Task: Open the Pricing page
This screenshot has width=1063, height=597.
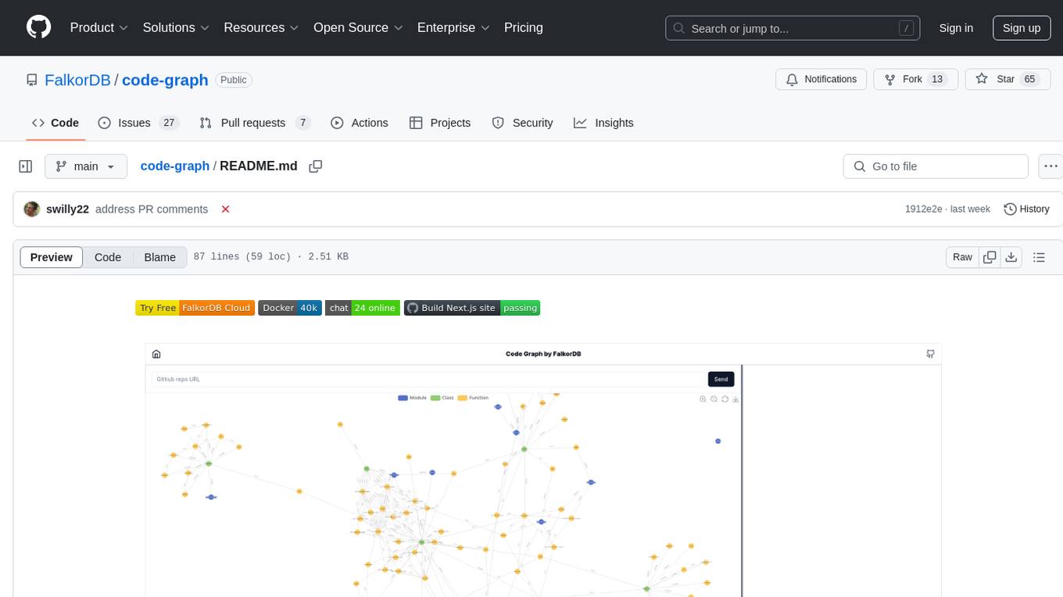Action: [524, 27]
